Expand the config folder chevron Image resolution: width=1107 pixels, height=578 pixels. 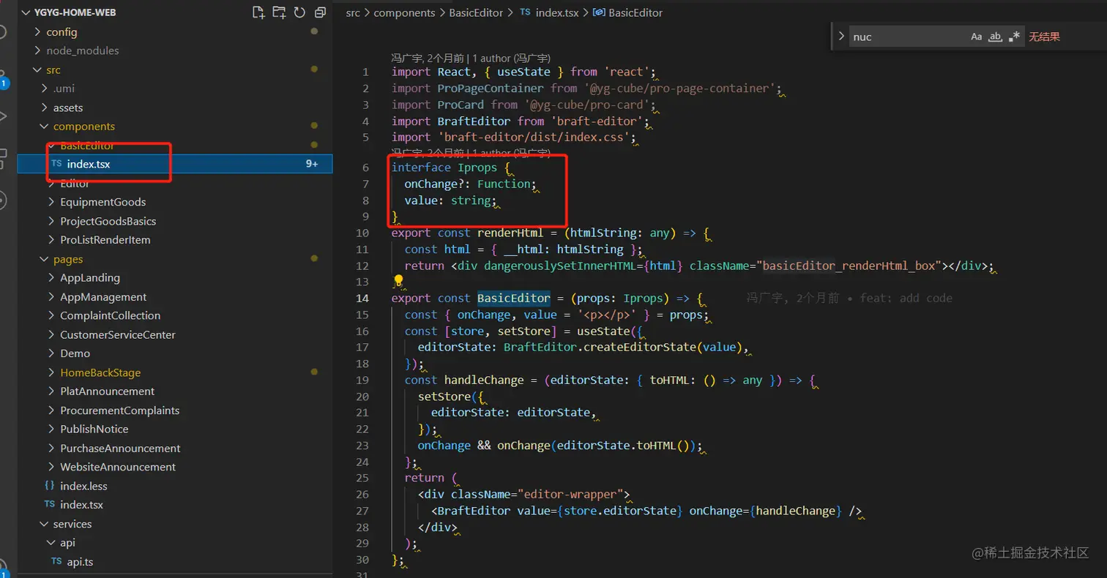(38, 32)
